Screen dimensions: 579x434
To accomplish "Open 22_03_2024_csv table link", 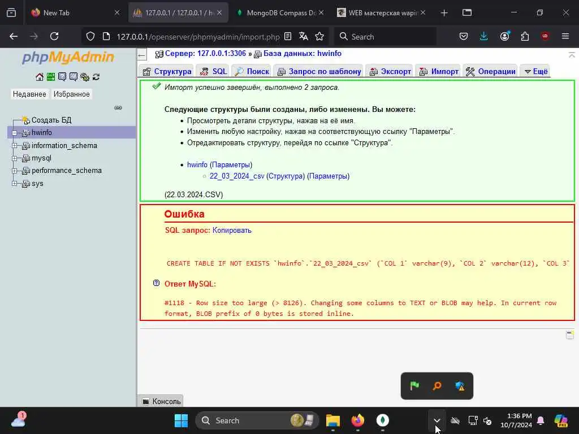I will (x=237, y=176).
